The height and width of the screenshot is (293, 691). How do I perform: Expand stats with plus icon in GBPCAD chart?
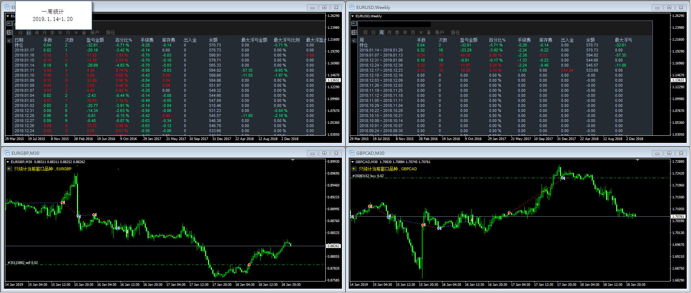pyautogui.click(x=354, y=168)
